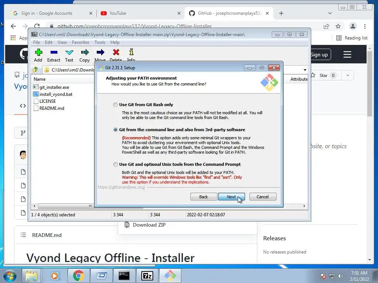Open Windows Explorer from the taskbar
Image resolution: width=378 pixels, height=283 pixels.
(x=31, y=276)
